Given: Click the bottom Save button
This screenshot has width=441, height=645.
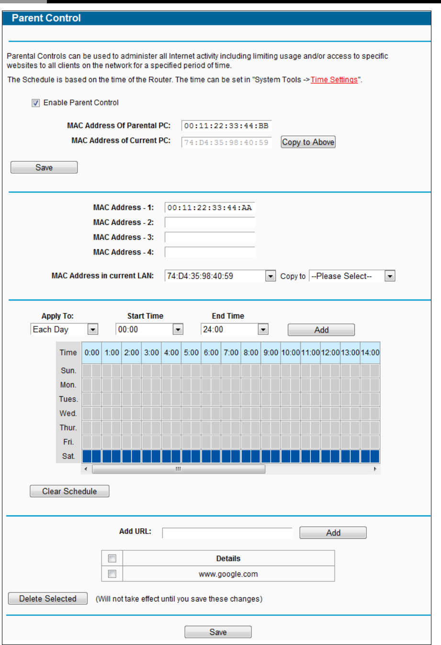Looking at the screenshot, I should click(218, 632).
